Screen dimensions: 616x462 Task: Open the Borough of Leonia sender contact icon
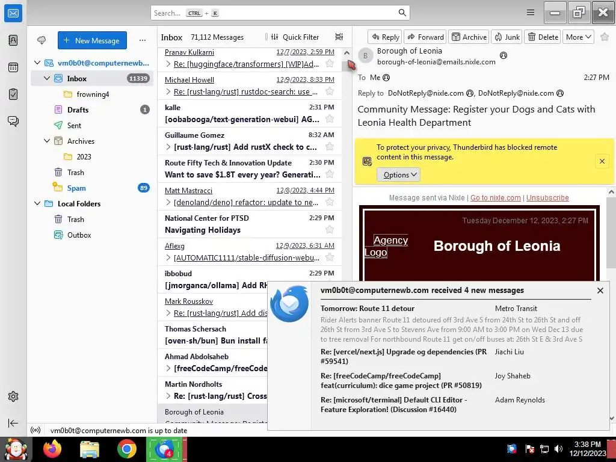(504, 55)
